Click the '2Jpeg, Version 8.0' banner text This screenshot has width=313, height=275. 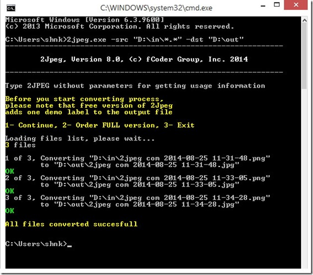point(144,59)
